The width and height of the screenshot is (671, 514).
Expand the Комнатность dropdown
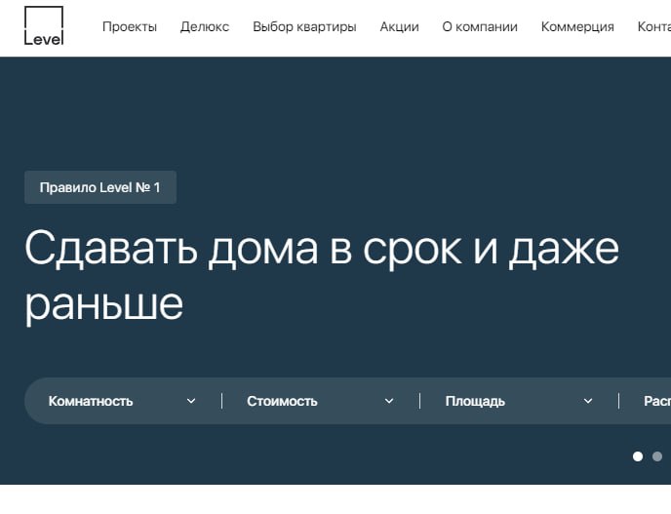pyautogui.click(x=122, y=401)
